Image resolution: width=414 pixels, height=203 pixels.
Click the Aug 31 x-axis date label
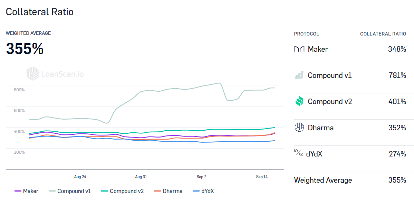click(141, 177)
